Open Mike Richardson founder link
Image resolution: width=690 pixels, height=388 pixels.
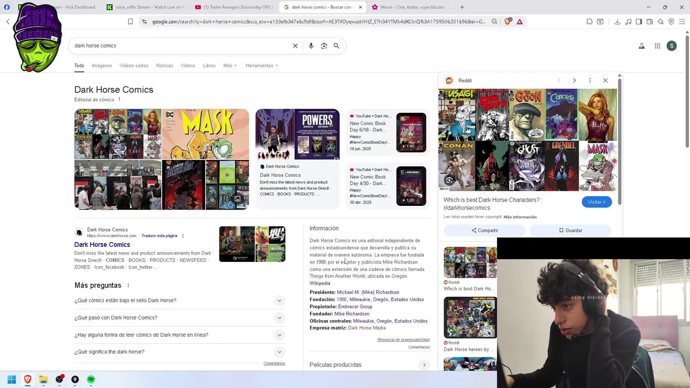351,314
